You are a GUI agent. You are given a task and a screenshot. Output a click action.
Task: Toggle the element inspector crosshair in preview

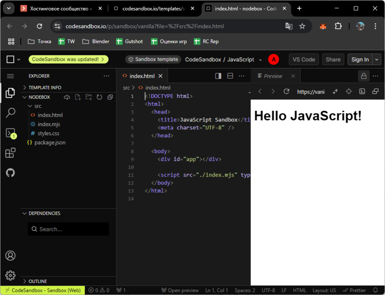click(x=349, y=91)
